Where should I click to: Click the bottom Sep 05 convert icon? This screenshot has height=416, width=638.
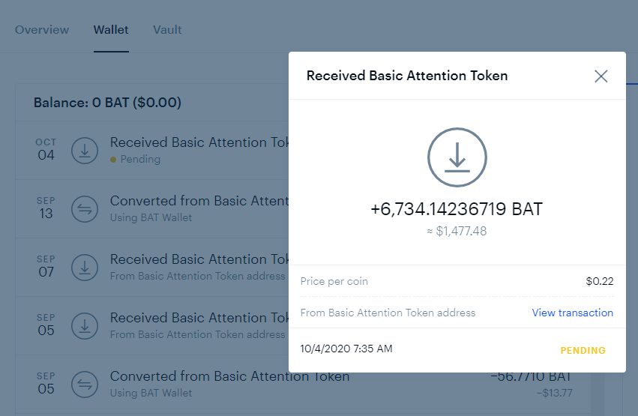[85, 385]
